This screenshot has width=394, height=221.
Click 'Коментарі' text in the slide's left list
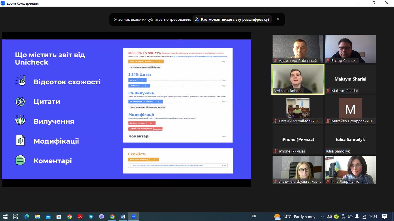coord(53,161)
